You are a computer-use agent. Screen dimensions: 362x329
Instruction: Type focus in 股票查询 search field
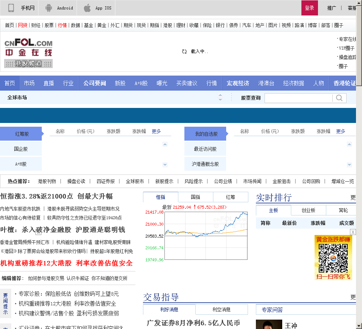coord(298,98)
